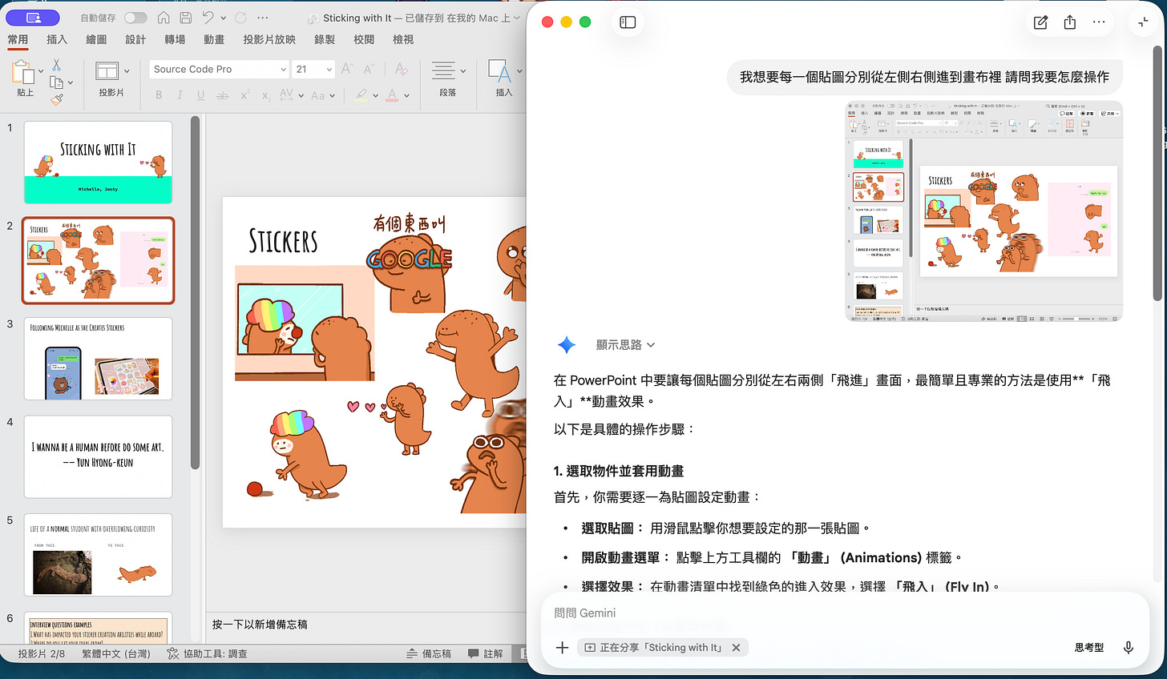Open the more options ellipsis in PowerPoint title bar
The height and width of the screenshot is (679, 1167).
(x=263, y=18)
